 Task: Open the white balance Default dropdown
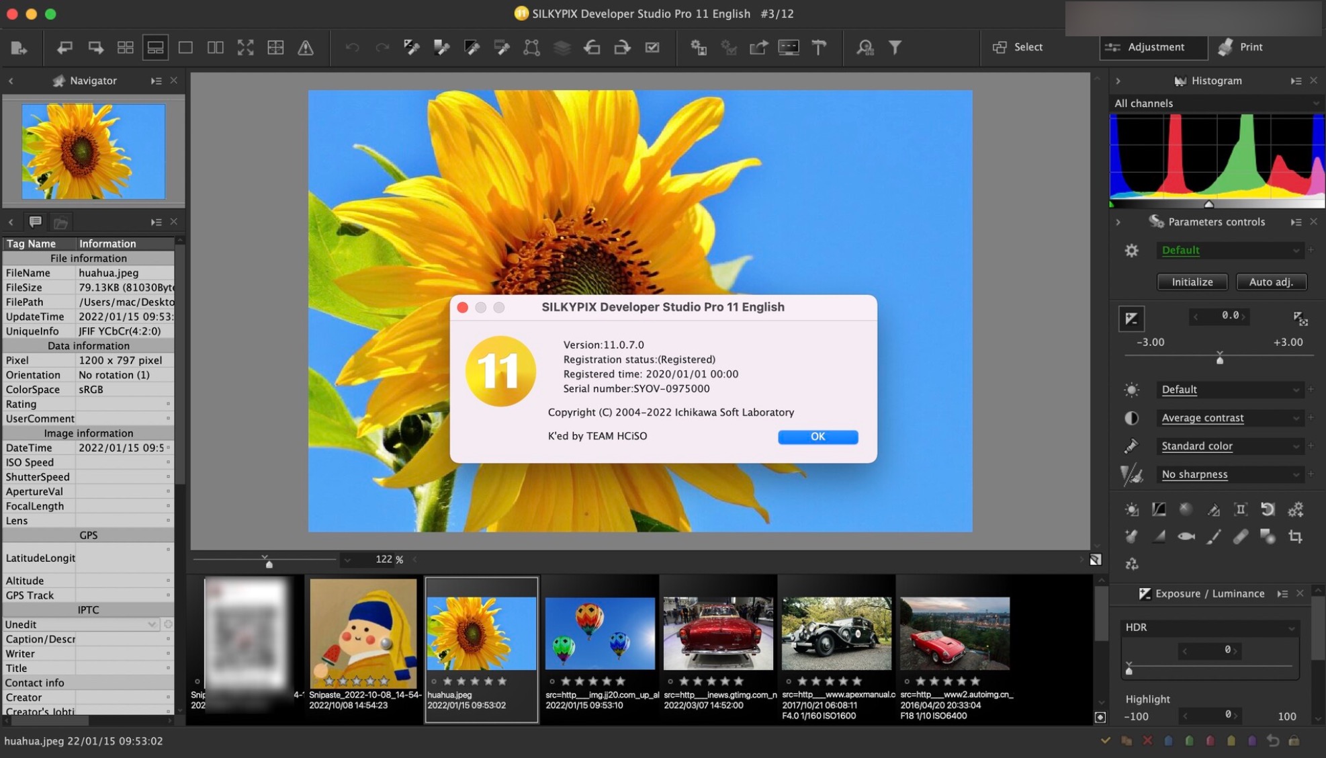(1230, 390)
